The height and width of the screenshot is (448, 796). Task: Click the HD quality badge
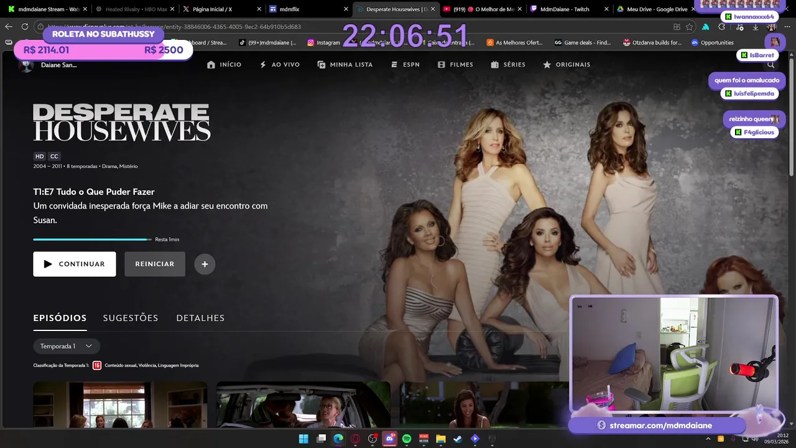[39, 156]
